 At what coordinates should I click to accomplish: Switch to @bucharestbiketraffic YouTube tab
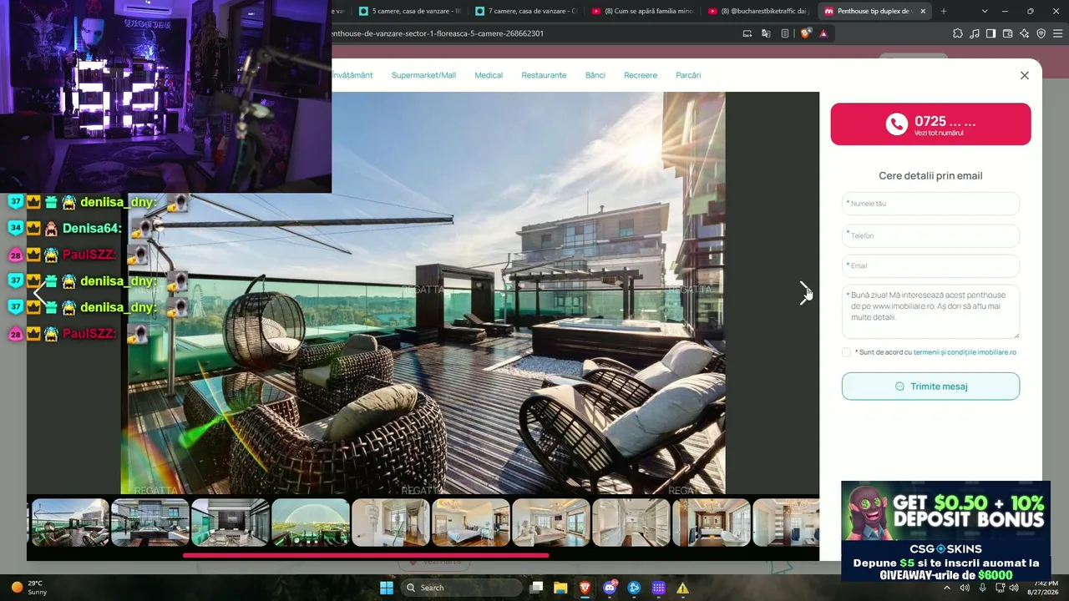click(757, 11)
